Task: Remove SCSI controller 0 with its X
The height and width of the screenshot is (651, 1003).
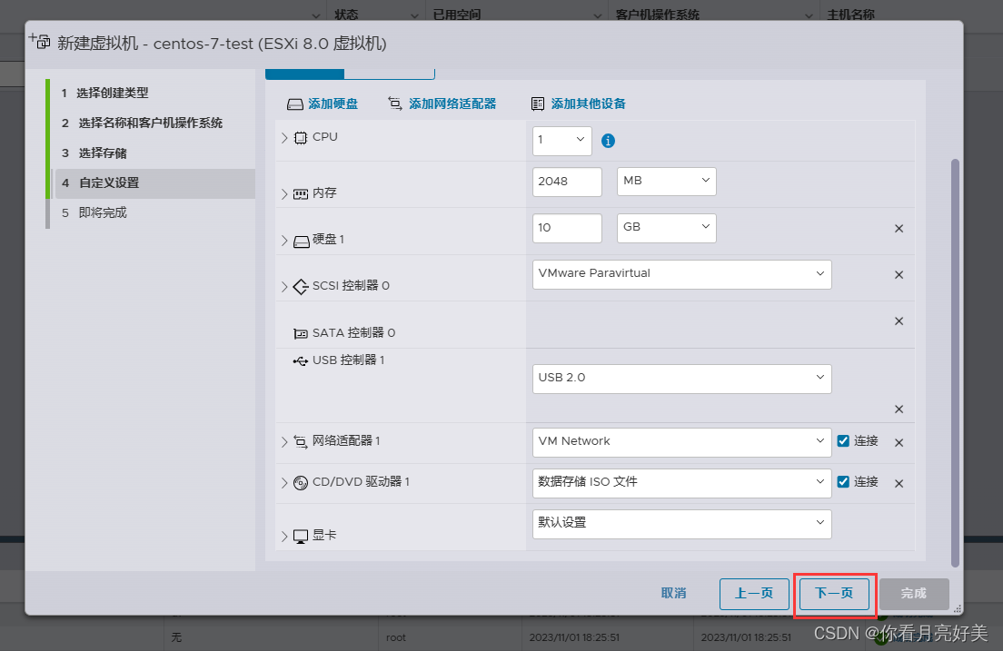Action: (x=899, y=274)
